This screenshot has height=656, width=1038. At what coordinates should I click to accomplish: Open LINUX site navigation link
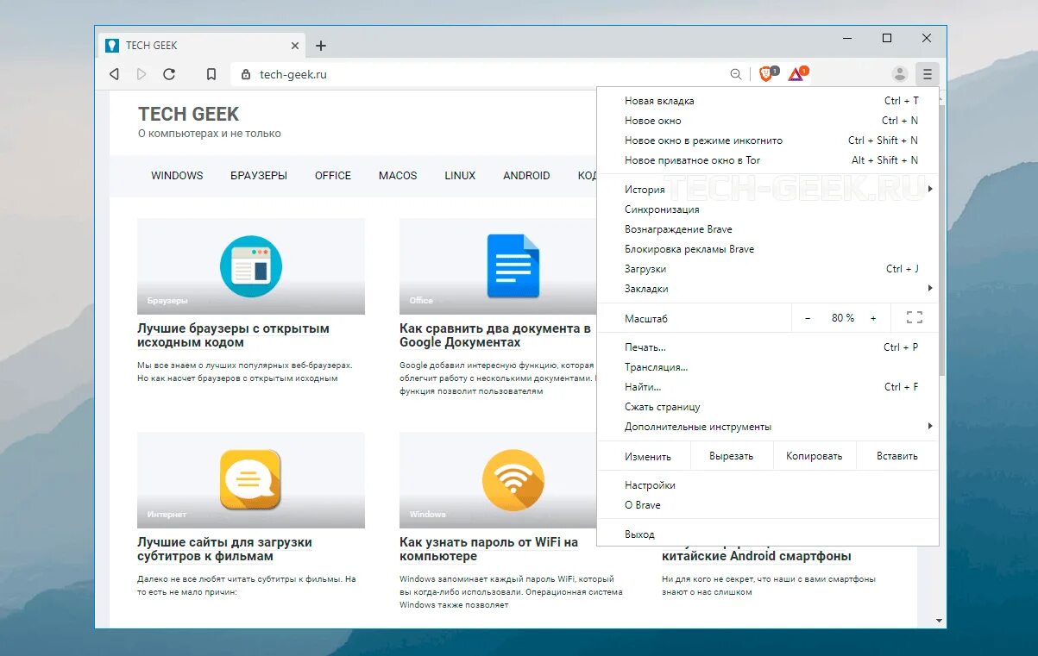460,175
